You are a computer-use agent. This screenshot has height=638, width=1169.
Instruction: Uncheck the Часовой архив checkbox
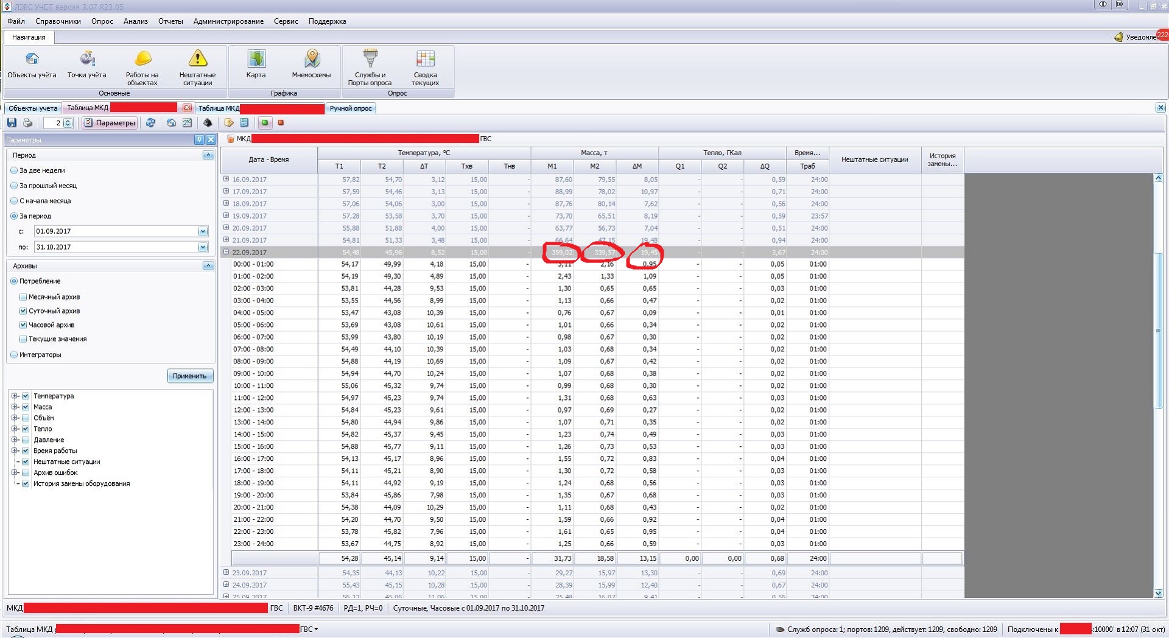pos(23,325)
